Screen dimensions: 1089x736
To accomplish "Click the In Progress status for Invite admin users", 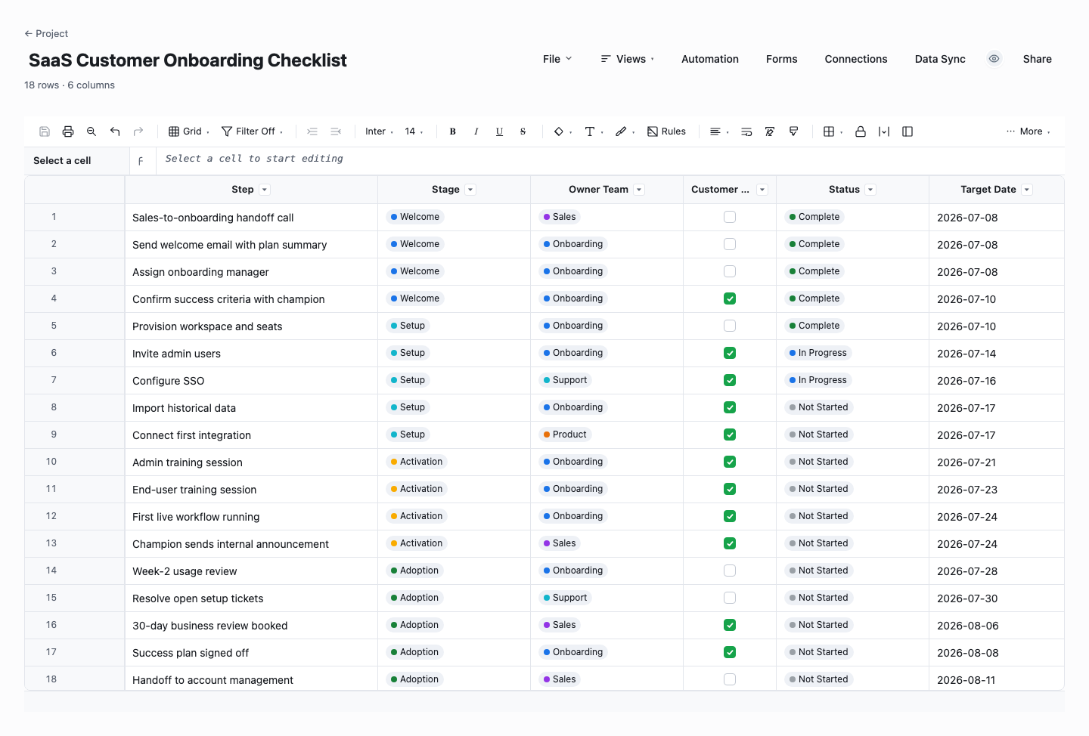I will [x=818, y=353].
